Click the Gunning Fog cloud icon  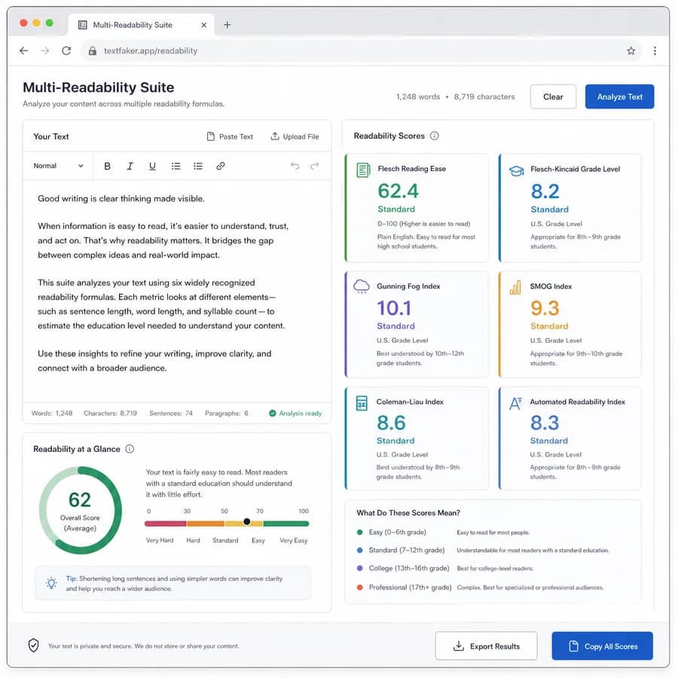coord(362,286)
